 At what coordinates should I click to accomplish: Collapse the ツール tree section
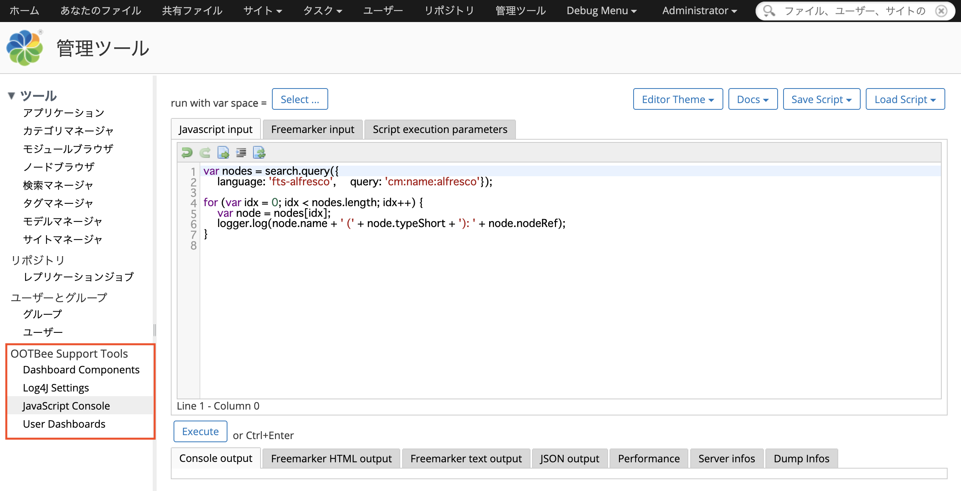pyautogui.click(x=12, y=96)
